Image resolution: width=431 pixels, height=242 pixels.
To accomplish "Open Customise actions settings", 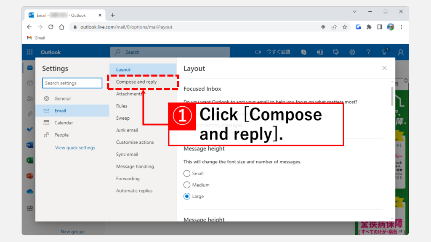I will (x=143, y=142).
